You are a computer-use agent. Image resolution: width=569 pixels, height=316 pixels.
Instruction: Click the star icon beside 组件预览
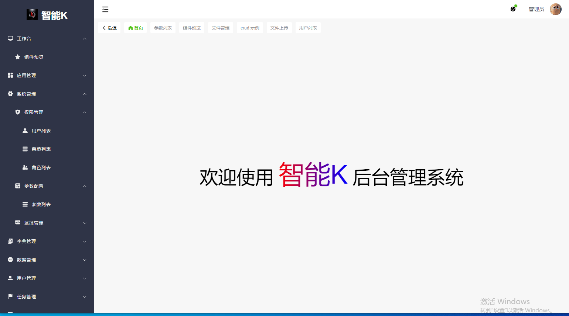[17, 57]
